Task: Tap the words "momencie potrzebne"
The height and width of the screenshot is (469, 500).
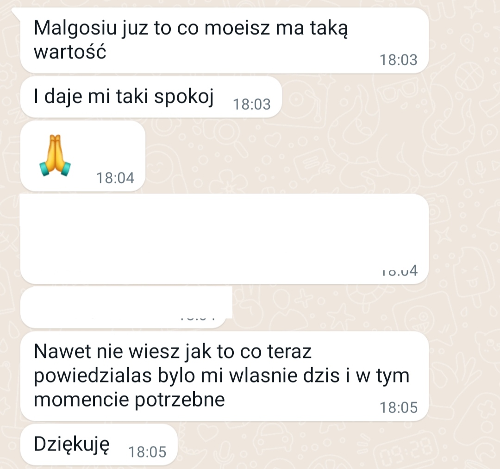Action: (x=129, y=400)
